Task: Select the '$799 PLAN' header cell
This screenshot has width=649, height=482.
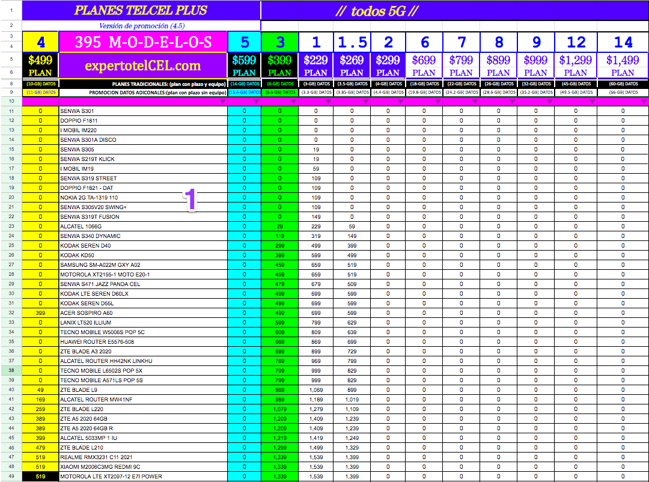Action: click(461, 66)
